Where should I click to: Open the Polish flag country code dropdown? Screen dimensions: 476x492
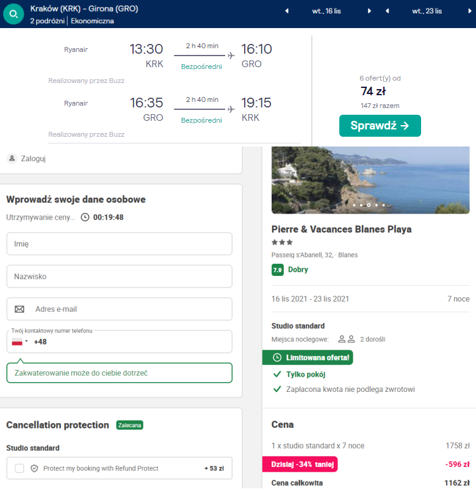[x=20, y=341]
